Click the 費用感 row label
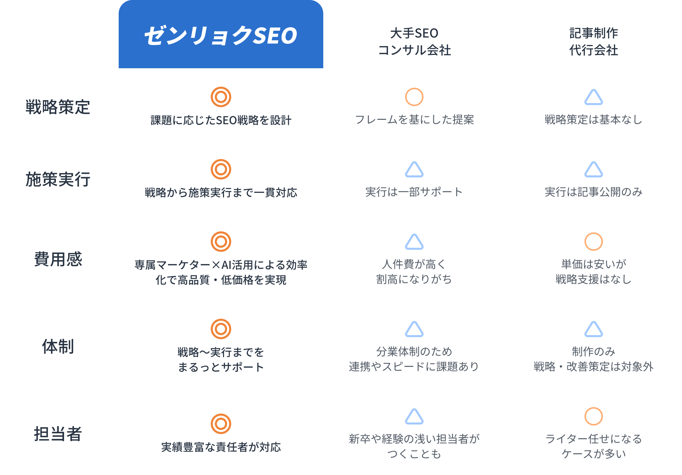Viewport: 682px width, 475px height. pos(58,259)
